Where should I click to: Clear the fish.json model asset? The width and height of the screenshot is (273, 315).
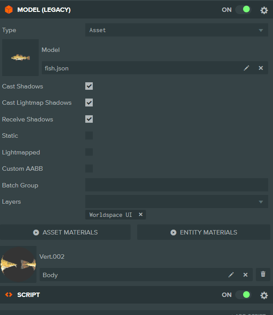pos(261,68)
